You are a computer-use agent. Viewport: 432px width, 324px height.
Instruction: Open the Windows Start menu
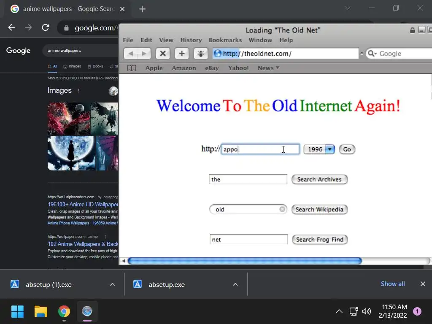pos(17,311)
